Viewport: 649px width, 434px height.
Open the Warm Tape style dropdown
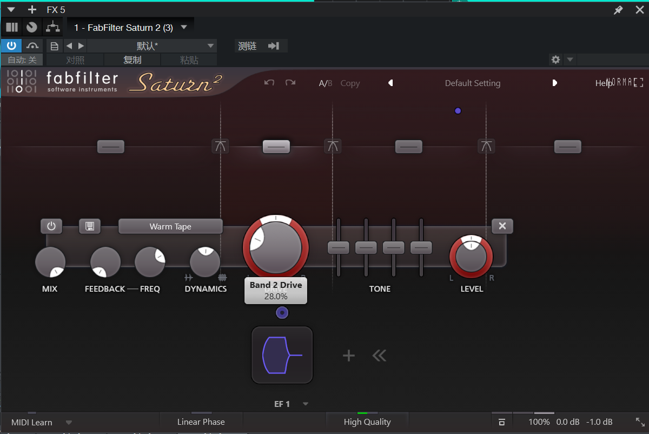click(170, 227)
